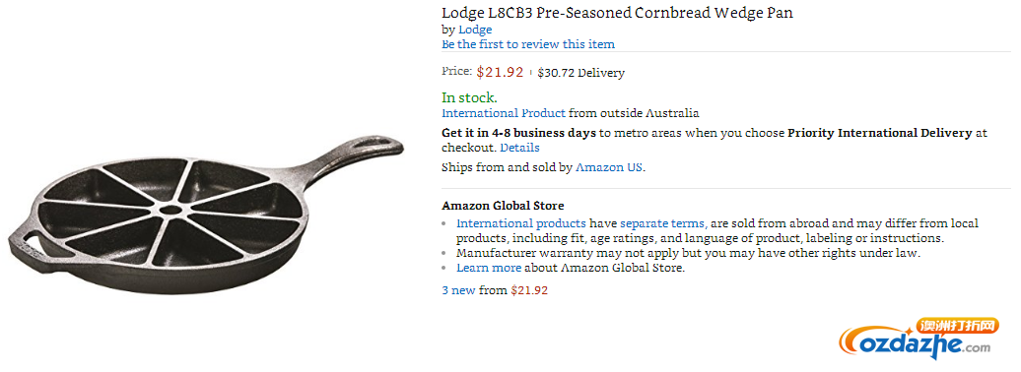Click Be the first to review this item
This screenshot has width=1021, height=372.
click(528, 44)
